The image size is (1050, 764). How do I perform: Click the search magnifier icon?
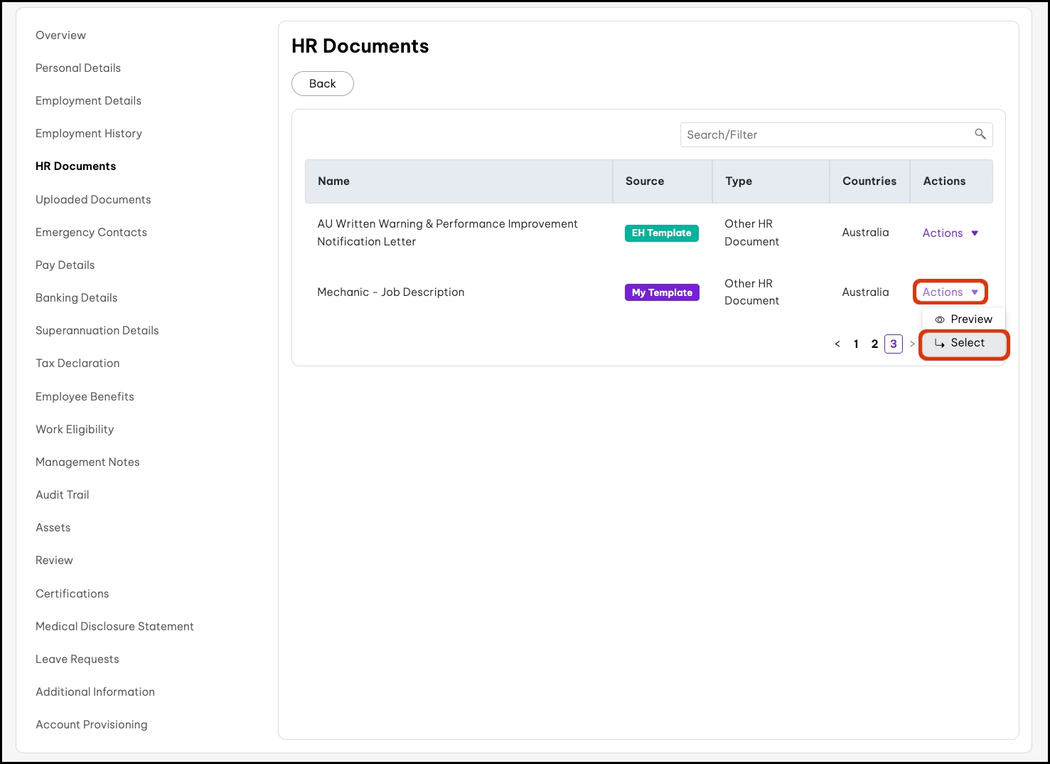coord(980,134)
